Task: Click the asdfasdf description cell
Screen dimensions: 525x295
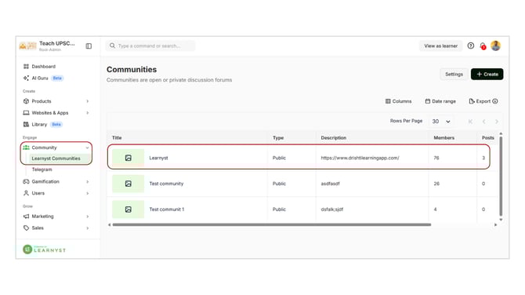Action: [x=330, y=184]
